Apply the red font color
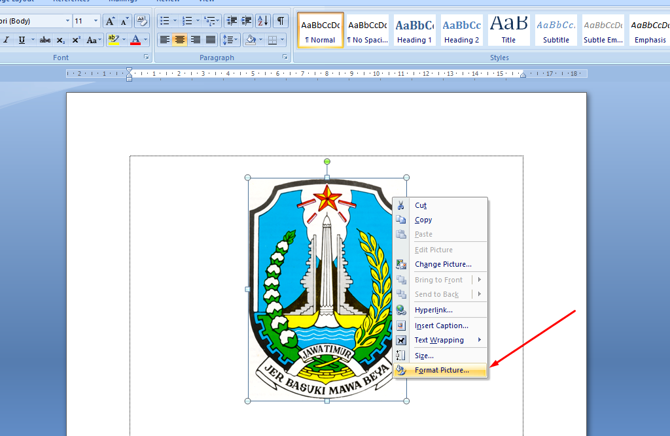 pos(135,40)
